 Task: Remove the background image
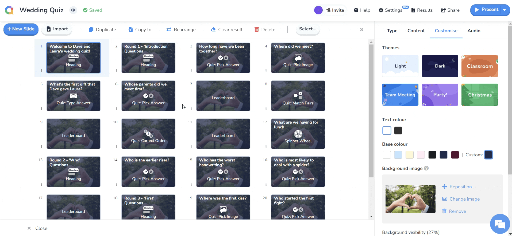coord(454,211)
